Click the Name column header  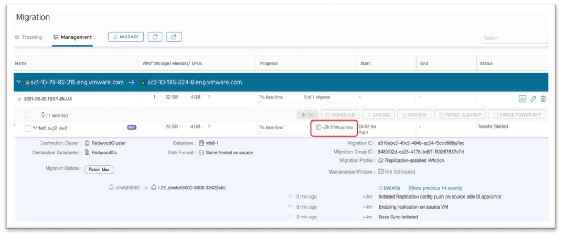(21, 63)
